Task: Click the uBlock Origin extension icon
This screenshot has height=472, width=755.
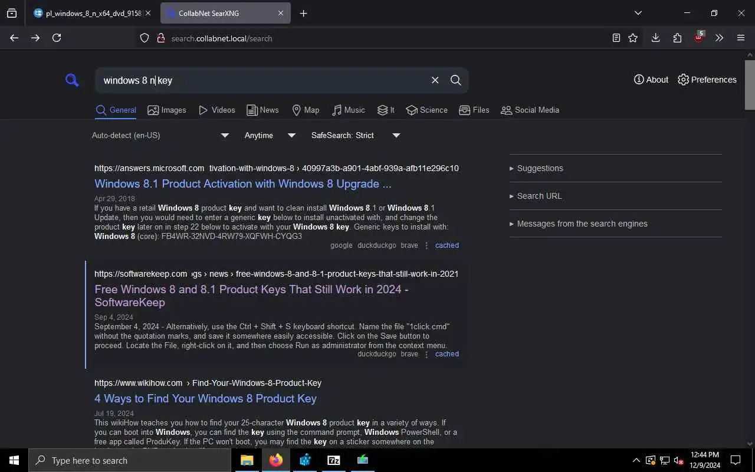Action: pos(699,37)
